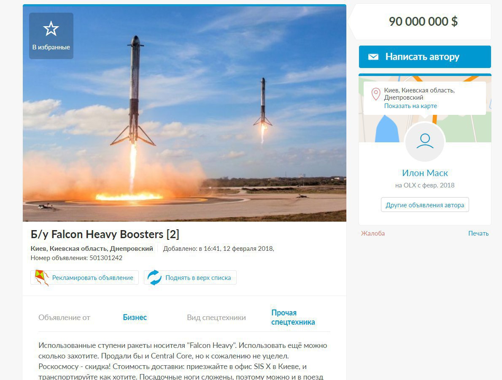Click the star favorites icon

51,29
